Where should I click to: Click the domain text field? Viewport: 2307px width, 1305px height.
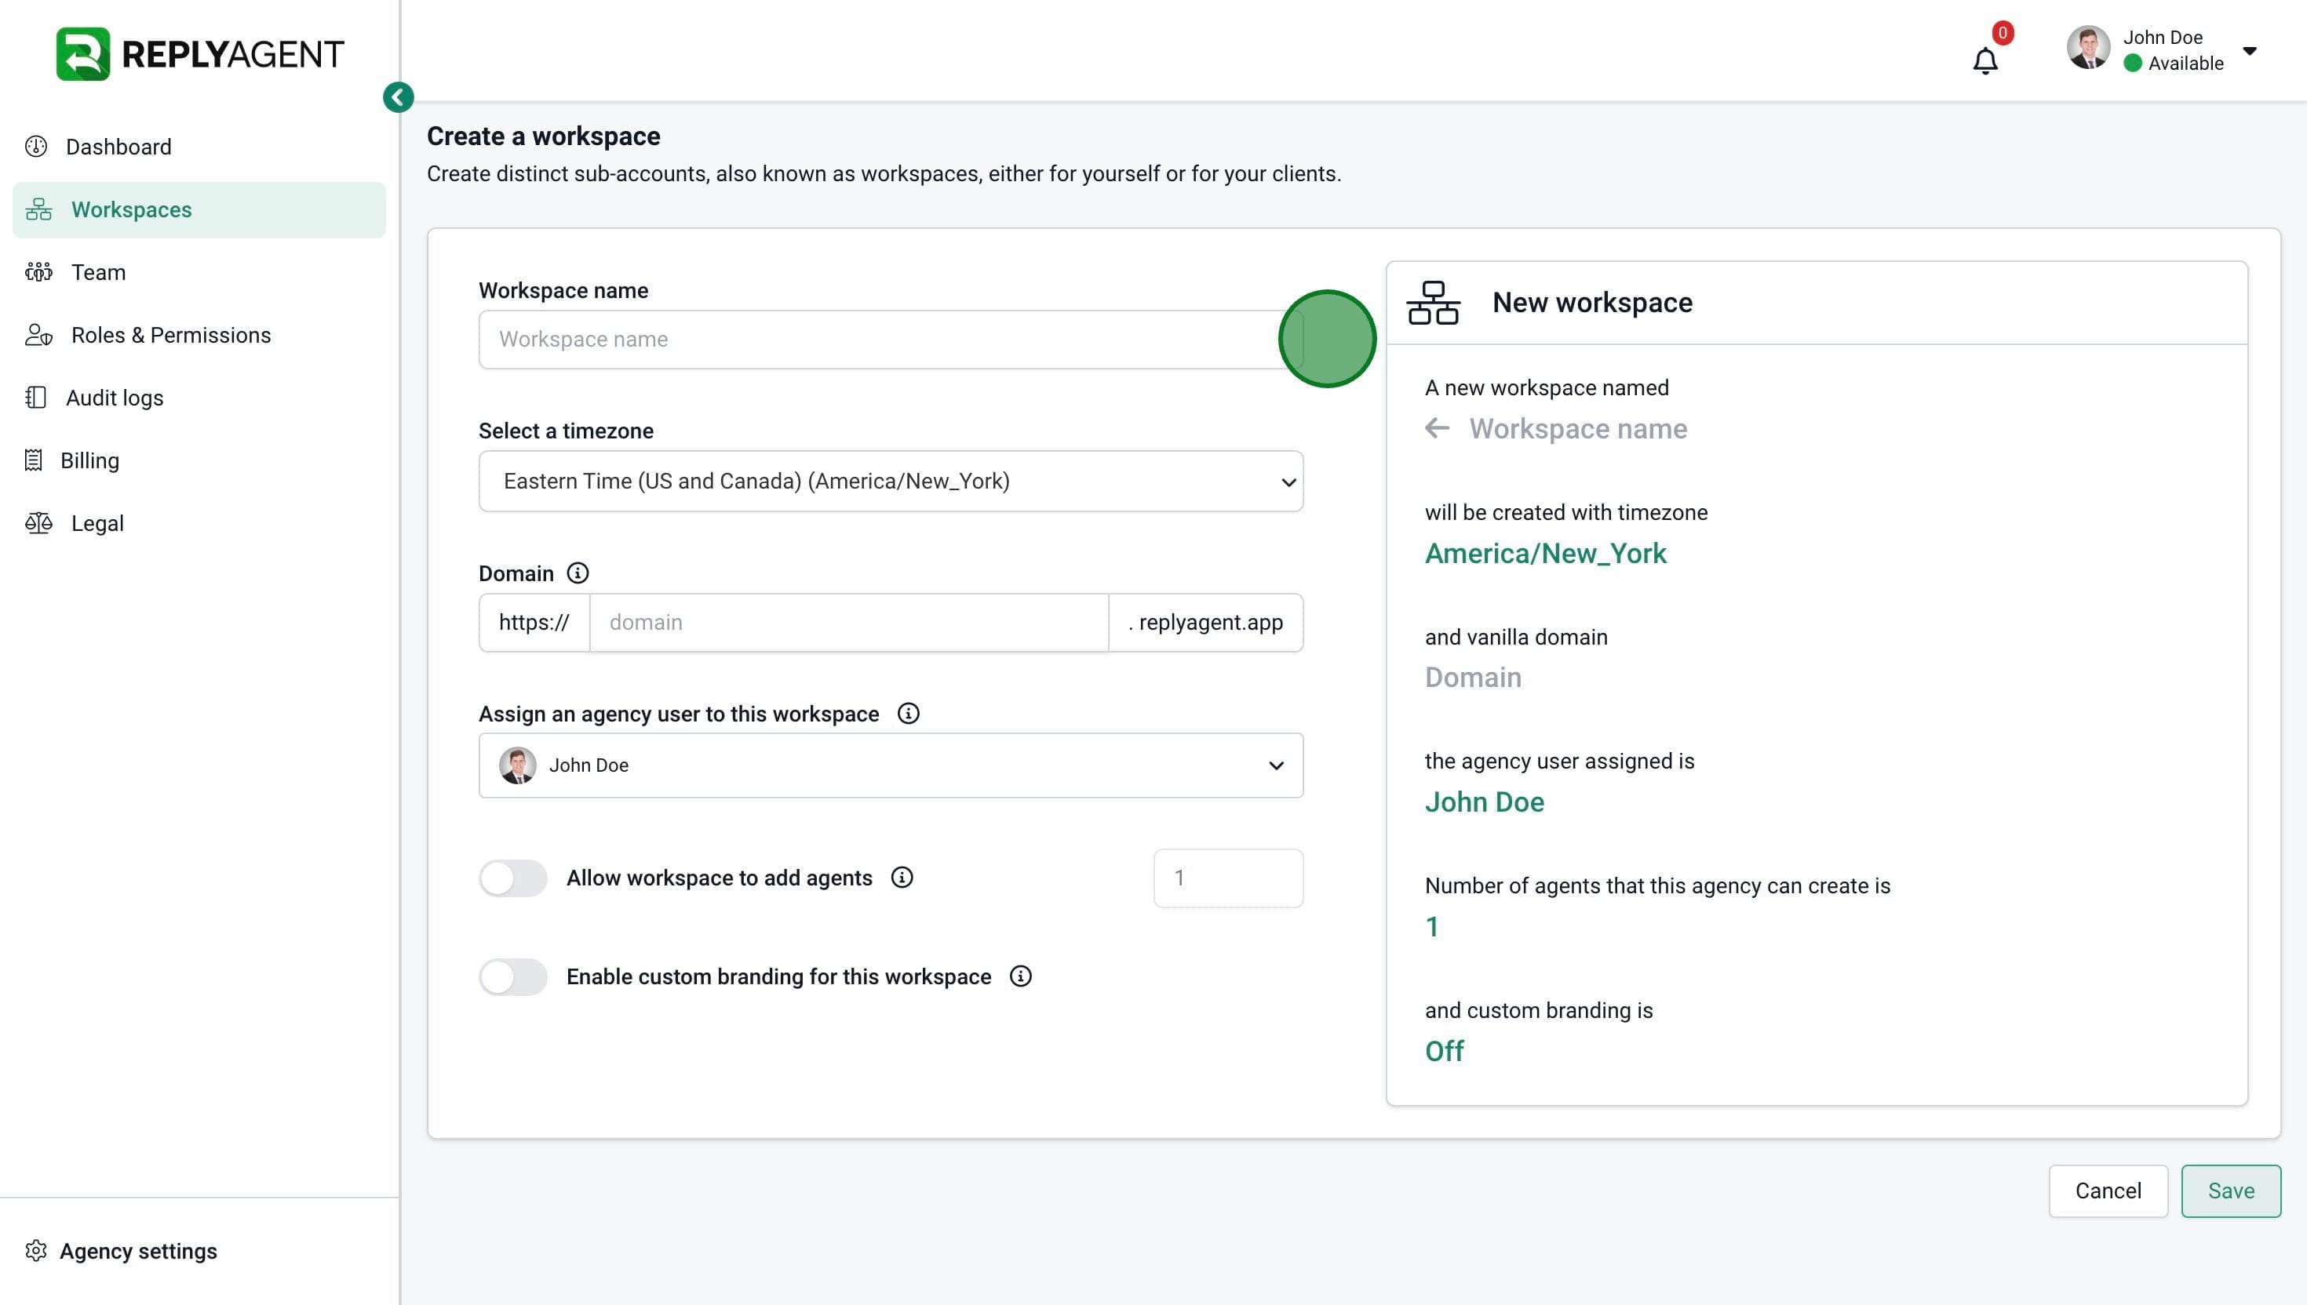[x=848, y=623]
